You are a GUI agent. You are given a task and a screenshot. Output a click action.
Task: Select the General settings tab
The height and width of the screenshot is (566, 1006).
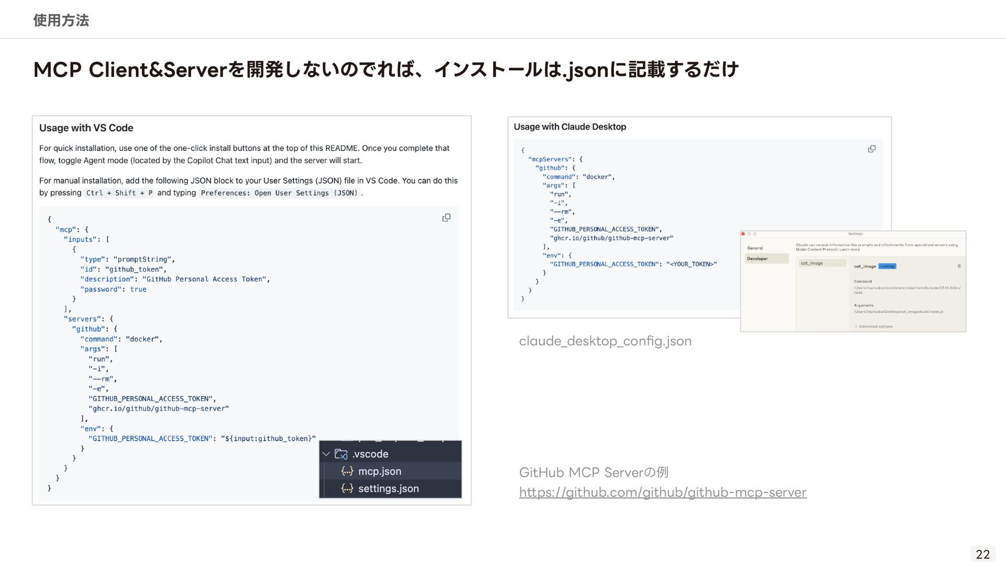pos(755,248)
